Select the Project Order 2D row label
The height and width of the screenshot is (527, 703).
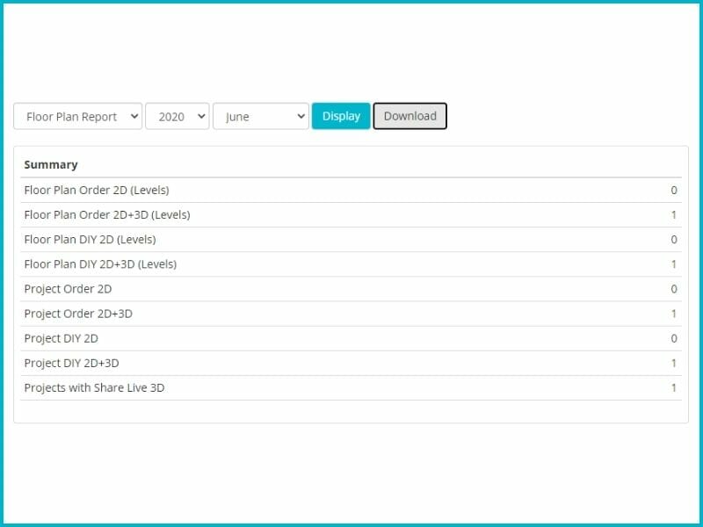(x=68, y=289)
